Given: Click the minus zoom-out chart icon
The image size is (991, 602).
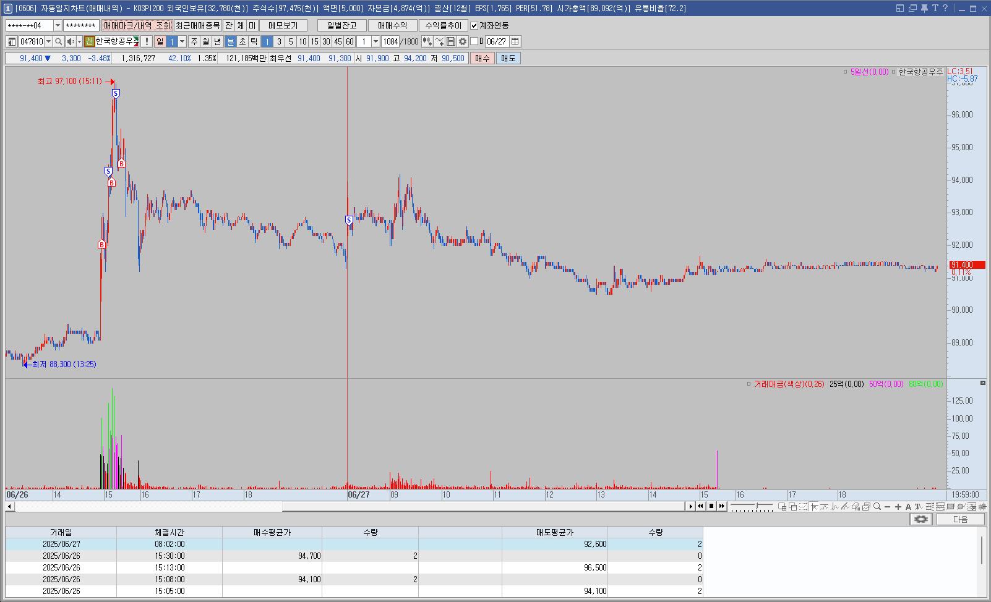Looking at the screenshot, I should coord(888,506).
